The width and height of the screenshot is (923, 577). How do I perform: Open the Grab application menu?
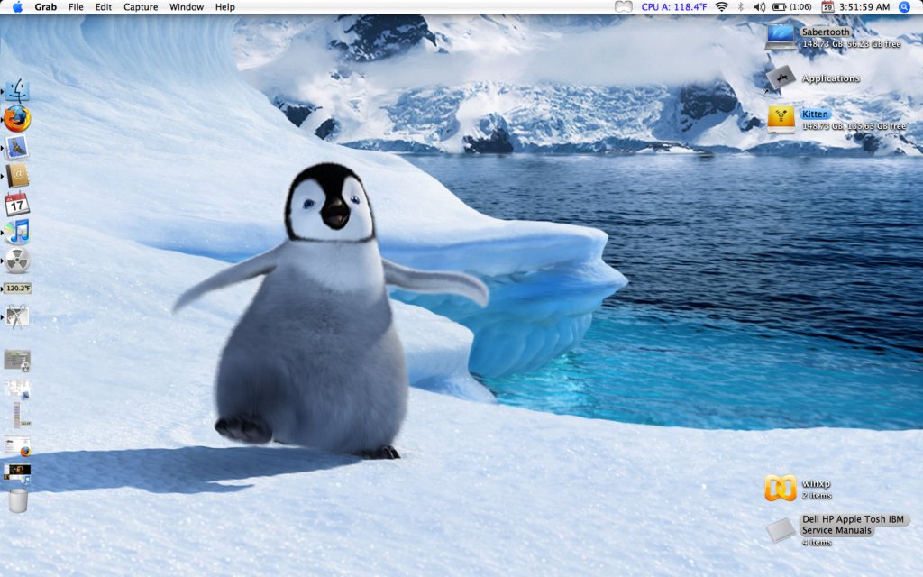45,7
